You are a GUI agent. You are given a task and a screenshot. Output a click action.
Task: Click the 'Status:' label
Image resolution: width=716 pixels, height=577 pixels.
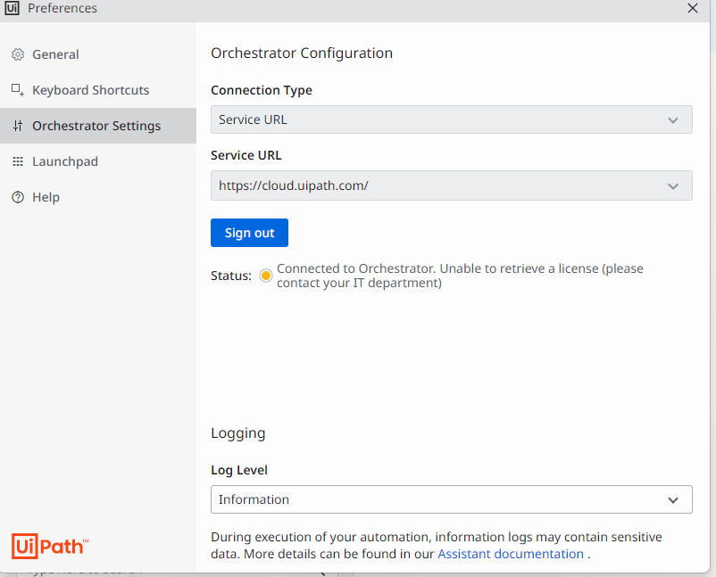[231, 276]
